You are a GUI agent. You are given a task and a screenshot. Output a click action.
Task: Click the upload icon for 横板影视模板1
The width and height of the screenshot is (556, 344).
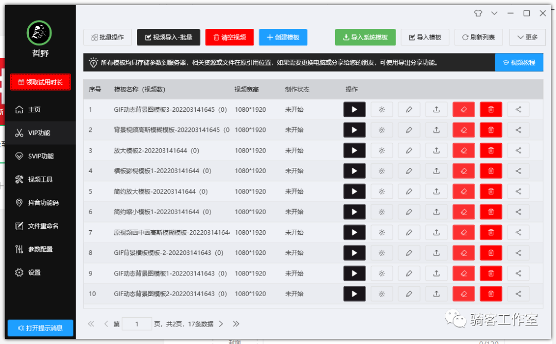coord(436,170)
